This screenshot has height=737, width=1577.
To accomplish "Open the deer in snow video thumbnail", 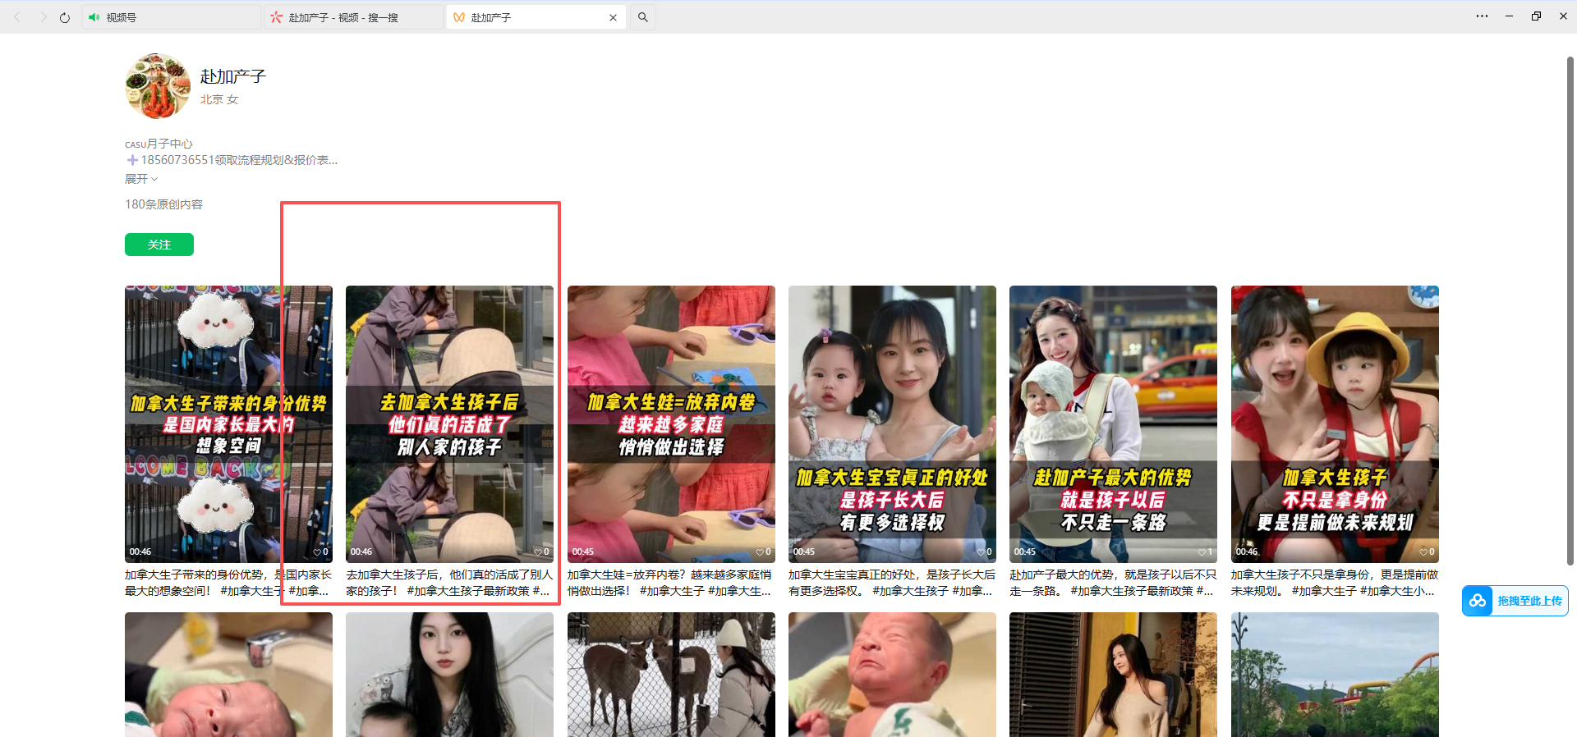I will 671,675.
